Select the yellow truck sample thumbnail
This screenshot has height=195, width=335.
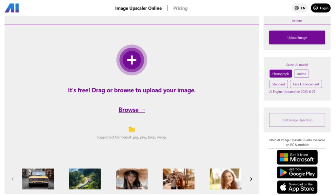[x=38, y=179]
